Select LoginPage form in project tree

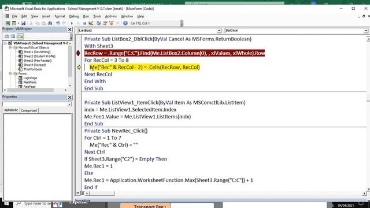pyautogui.click(x=30, y=78)
